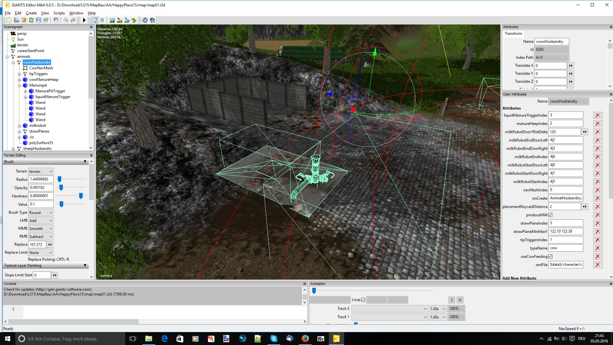Collapse the Manurepit tree node
Image resolution: width=613 pixels, height=345 pixels.
click(x=19, y=86)
